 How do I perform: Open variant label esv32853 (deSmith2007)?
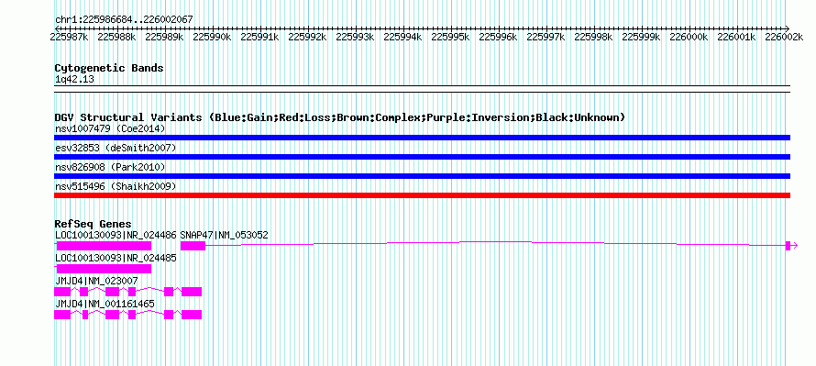(116, 148)
